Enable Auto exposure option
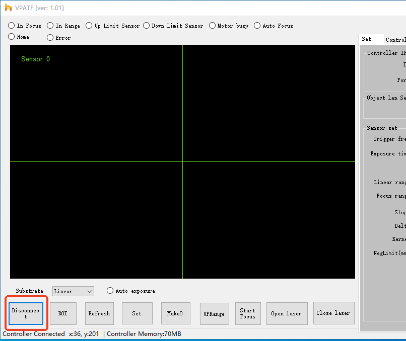406x341 pixels. [x=110, y=291]
